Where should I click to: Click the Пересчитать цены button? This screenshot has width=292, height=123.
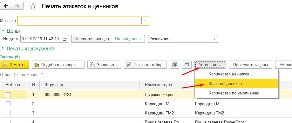tap(250, 65)
